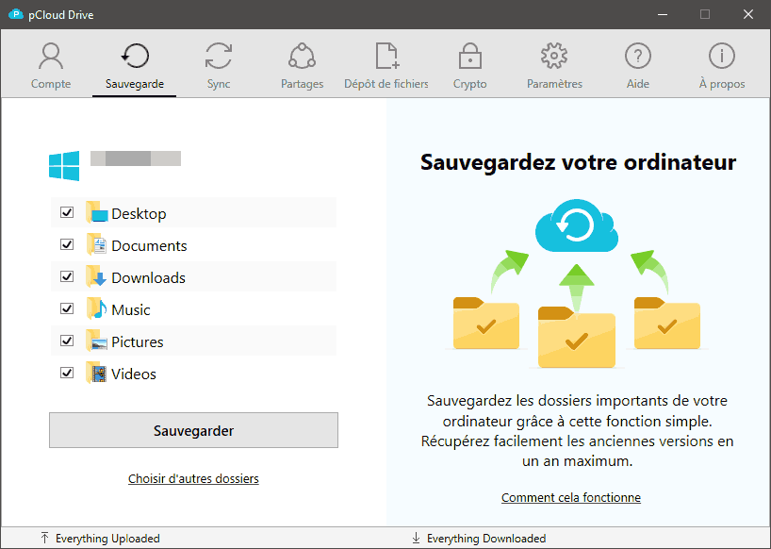
Task: Click the Videos folder name
Action: [134, 374]
